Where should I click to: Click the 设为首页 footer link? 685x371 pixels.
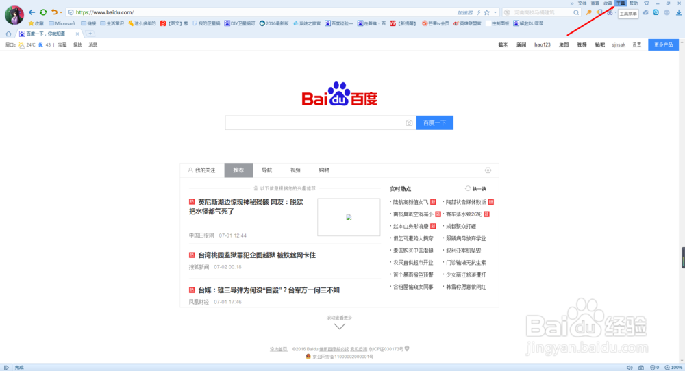coord(278,349)
